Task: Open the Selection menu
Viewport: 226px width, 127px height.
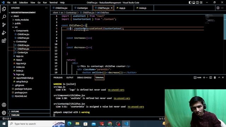Action: (24, 2)
